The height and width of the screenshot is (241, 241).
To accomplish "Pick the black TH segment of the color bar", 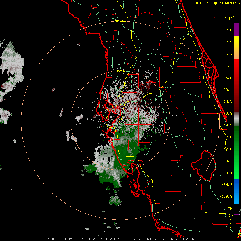I will coord(236,209).
